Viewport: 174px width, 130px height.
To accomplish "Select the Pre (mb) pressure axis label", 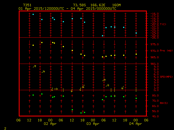I will pos(166,51).
